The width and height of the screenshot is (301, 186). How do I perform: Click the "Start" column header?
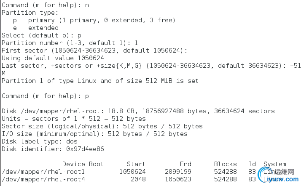click(x=136, y=164)
